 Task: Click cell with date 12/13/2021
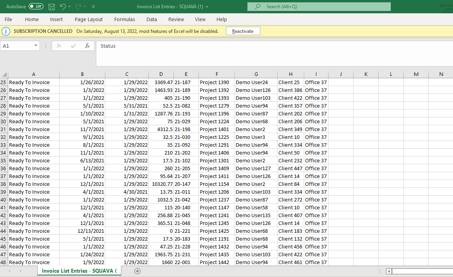[x=82, y=231]
